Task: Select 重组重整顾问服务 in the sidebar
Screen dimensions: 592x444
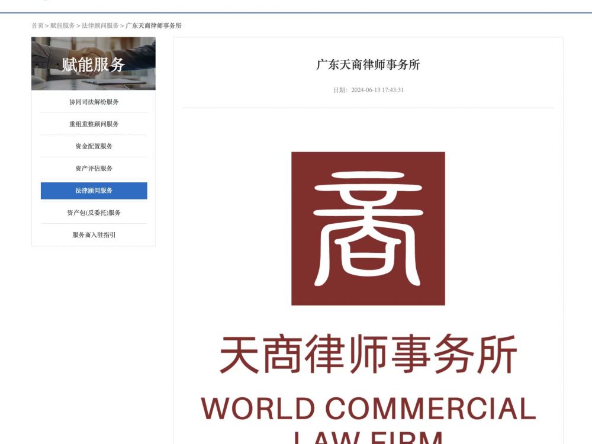Action: click(94, 124)
